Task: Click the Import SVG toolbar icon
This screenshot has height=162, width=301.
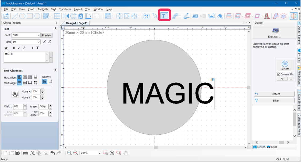Action: pyautogui.click(x=6, y=16)
